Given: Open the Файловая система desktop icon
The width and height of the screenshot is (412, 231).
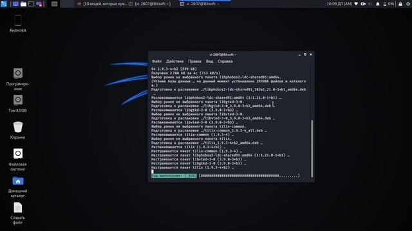Looking at the screenshot, I should coord(18,153).
